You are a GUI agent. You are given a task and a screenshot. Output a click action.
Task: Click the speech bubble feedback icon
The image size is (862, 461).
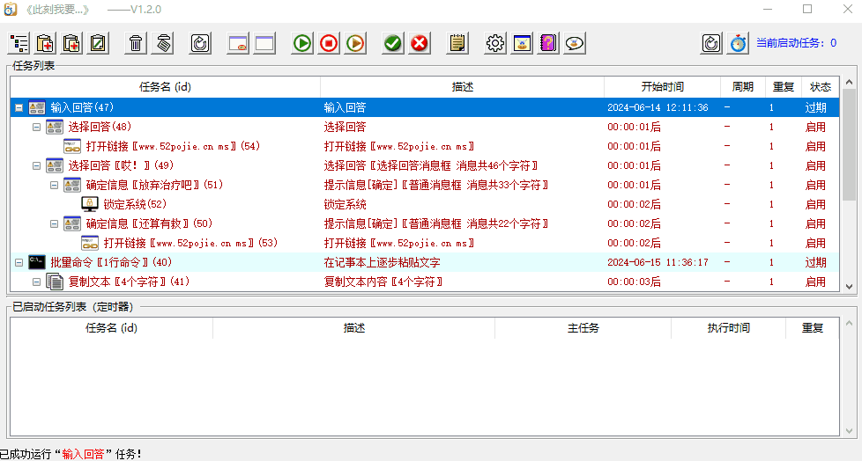point(575,43)
